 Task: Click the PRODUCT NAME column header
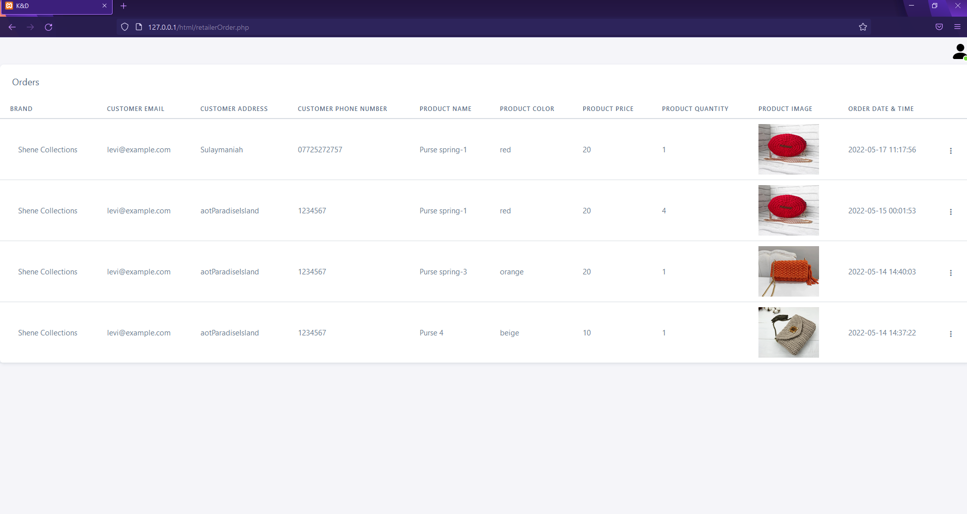445,109
